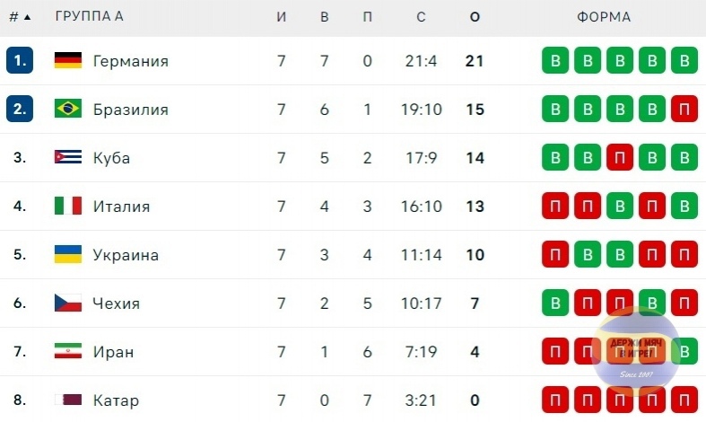Image resolution: width=706 pixels, height=422 pixels.
Task: Click the Germany flag icon
Action: [x=68, y=60]
